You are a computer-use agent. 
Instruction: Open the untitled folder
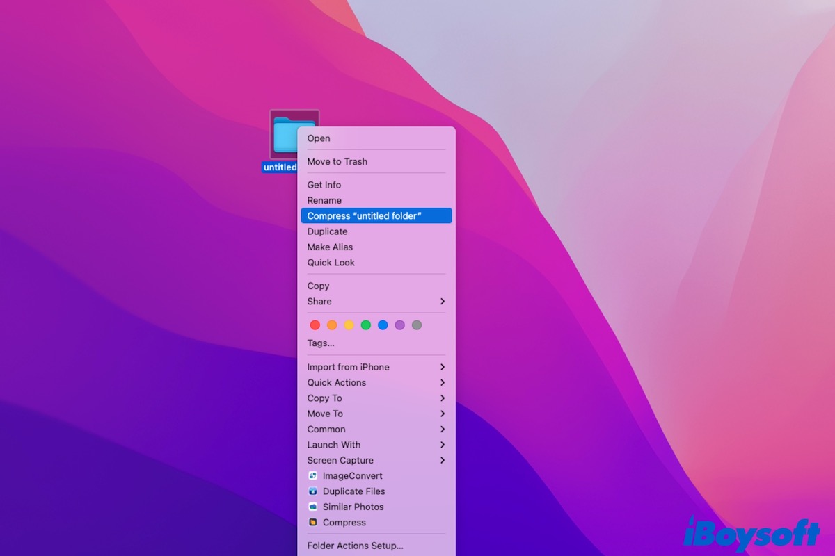click(318, 138)
